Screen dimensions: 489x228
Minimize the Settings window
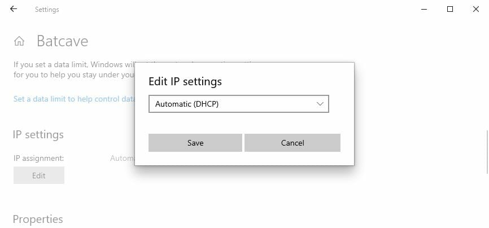(424, 10)
